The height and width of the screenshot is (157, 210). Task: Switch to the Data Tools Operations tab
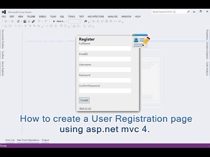(28, 140)
